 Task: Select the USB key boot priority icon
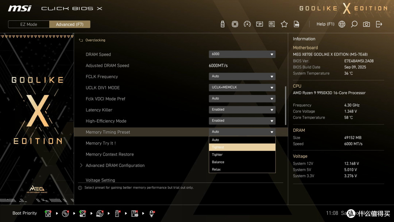point(117,214)
